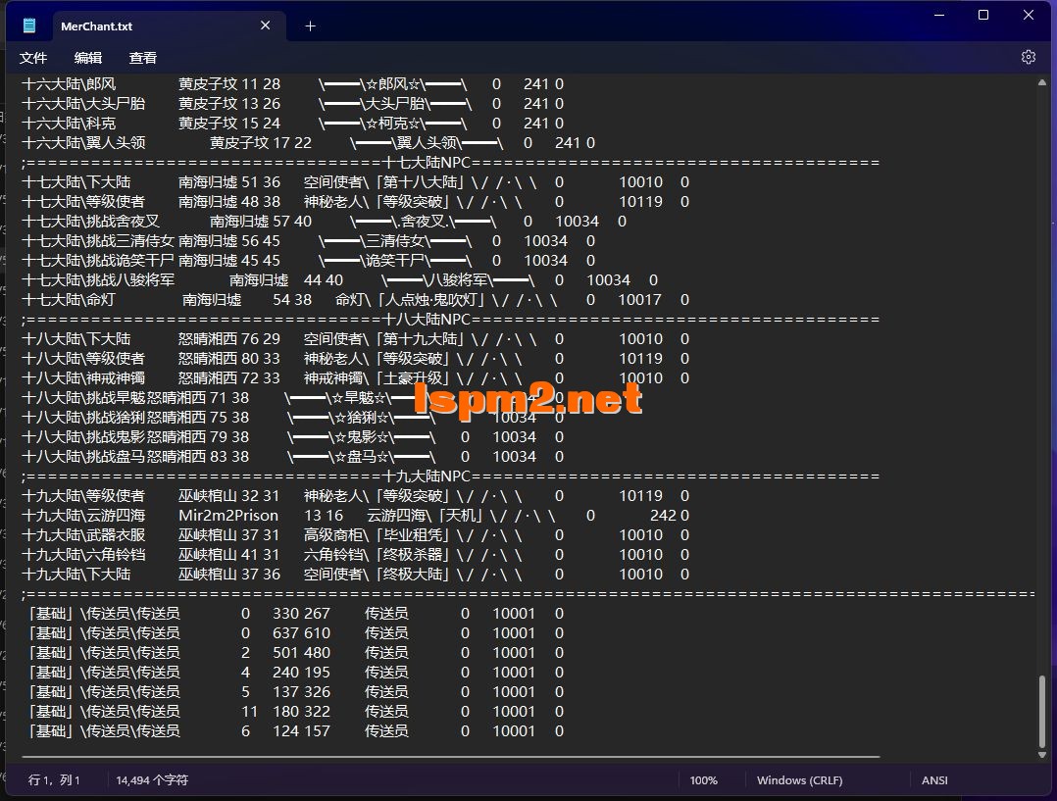This screenshot has height=801, width=1057.
Task: Add a new tab with plus button
Action: coord(310,26)
